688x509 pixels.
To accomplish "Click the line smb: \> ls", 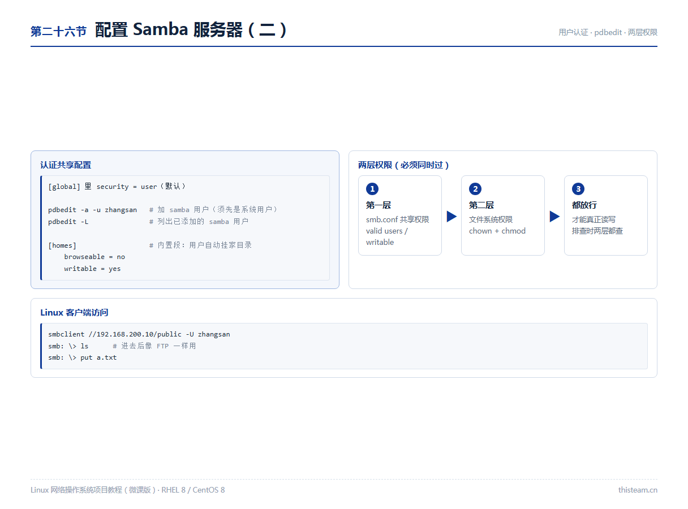I will pos(68,346).
